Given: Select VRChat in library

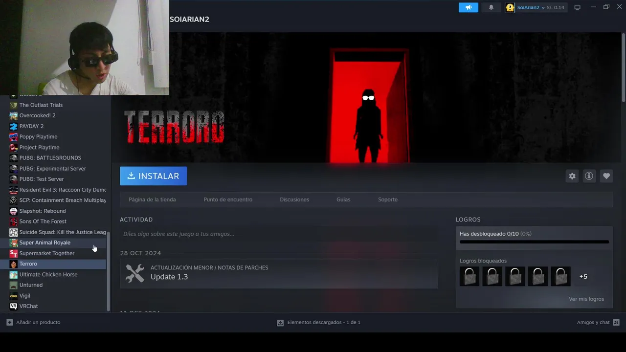Looking at the screenshot, I should 58,306.
